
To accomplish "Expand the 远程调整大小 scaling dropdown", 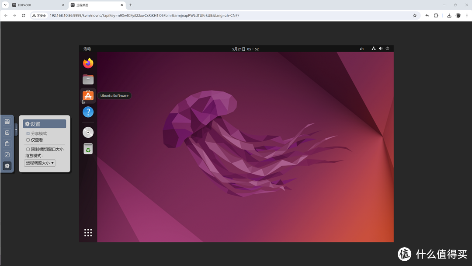I will coord(40,163).
